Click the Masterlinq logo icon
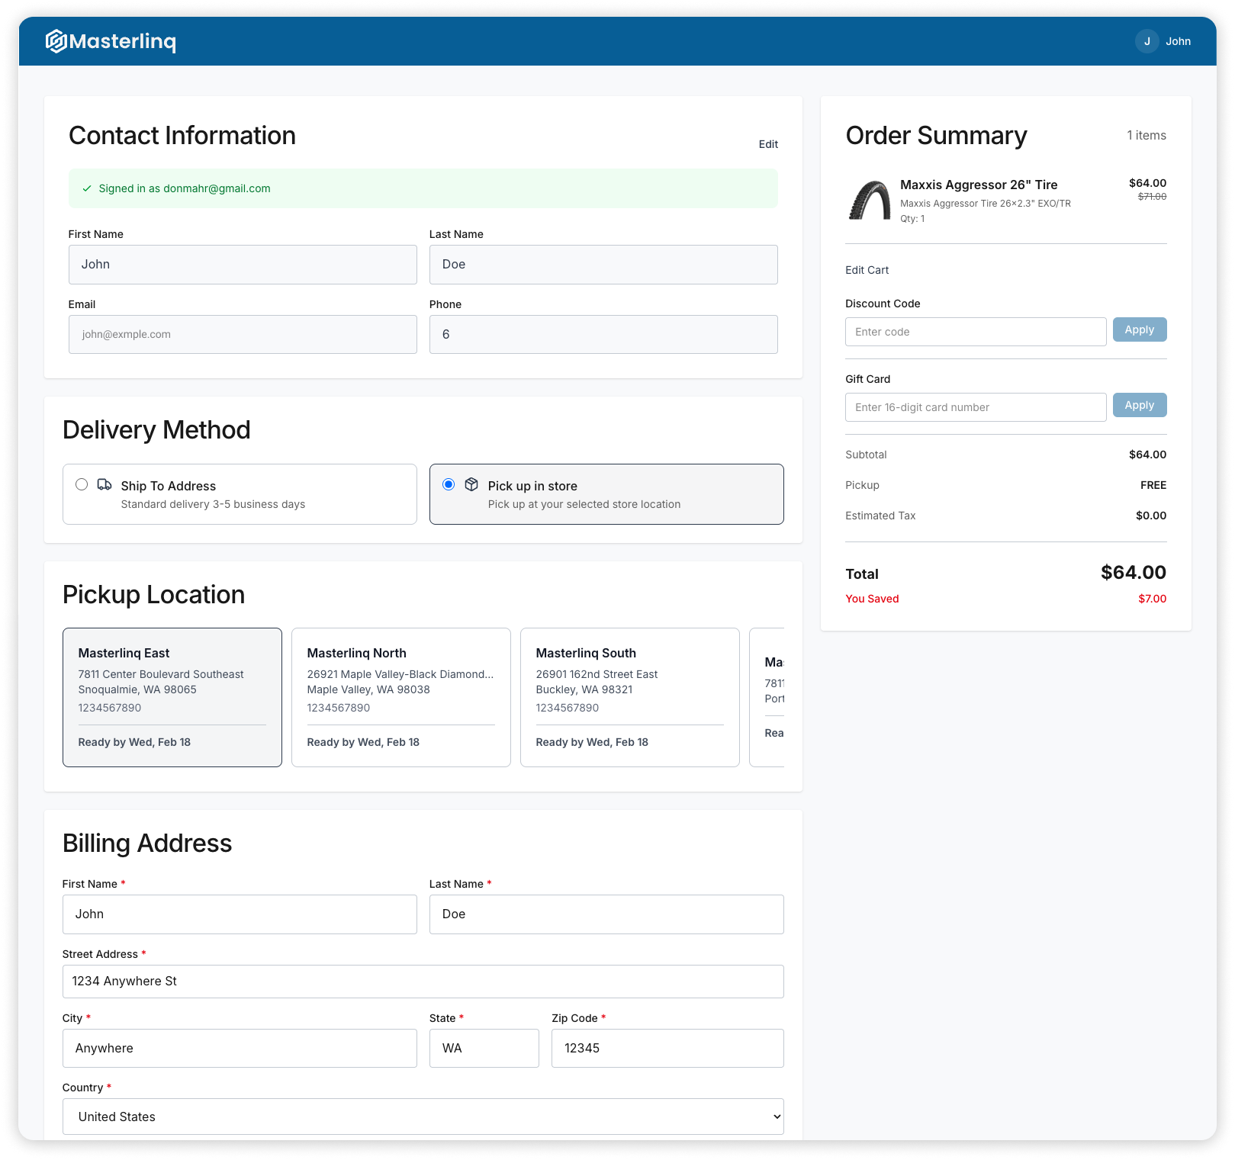The height and width of the screenshot is (1160, 1235). pyautogui.click(x=56, y=41)
